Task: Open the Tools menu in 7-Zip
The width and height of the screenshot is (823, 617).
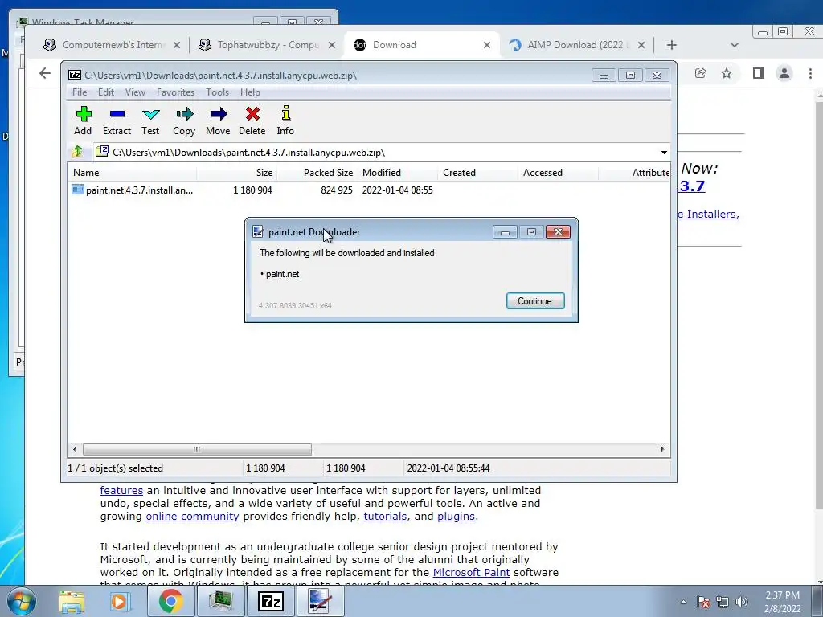Action: coord(217,92)
